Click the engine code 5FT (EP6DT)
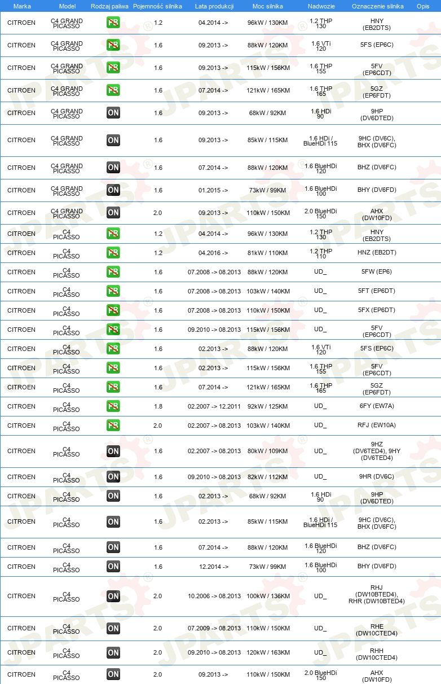 377,291
